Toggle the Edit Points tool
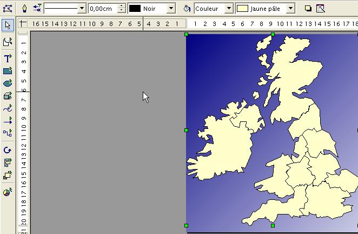 (8, 9)
